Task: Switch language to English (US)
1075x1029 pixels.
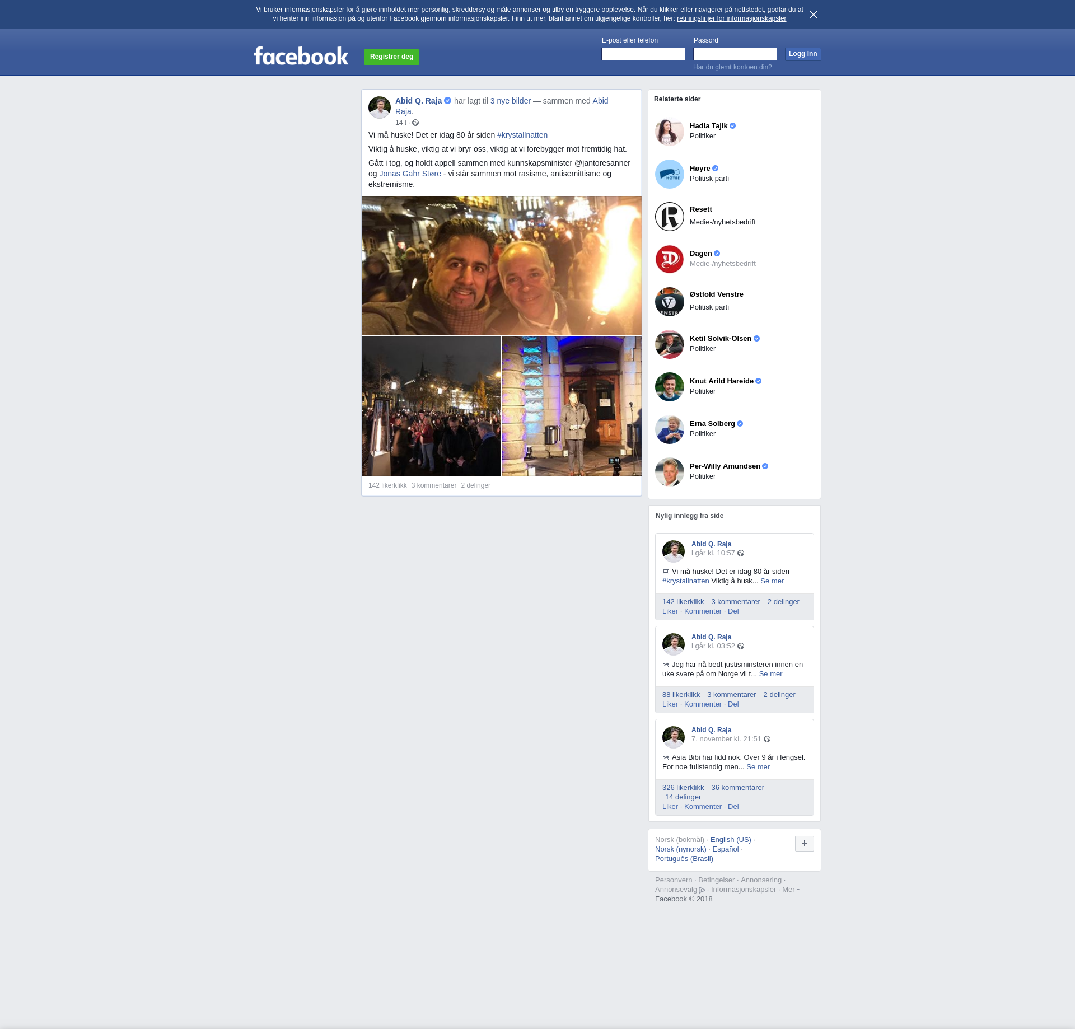Action: [x=730, y=840]
